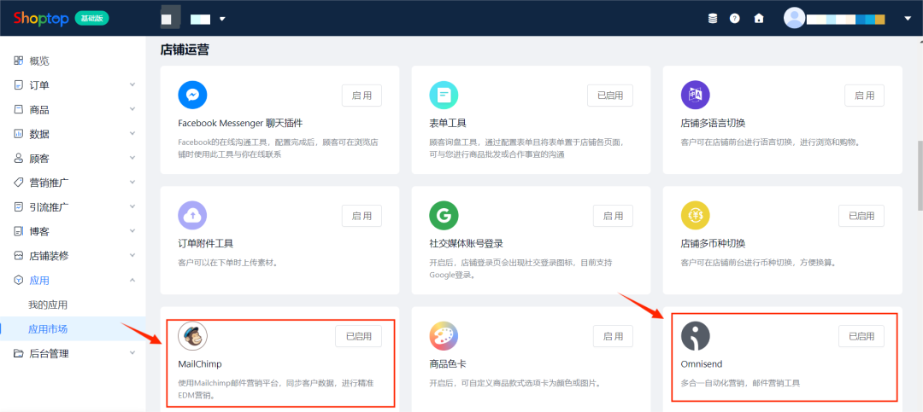This screenshot has height=412, width=923.
Task: Click 已启用 on 店铺多币种切换 card
Action: (x=861, y=216)
